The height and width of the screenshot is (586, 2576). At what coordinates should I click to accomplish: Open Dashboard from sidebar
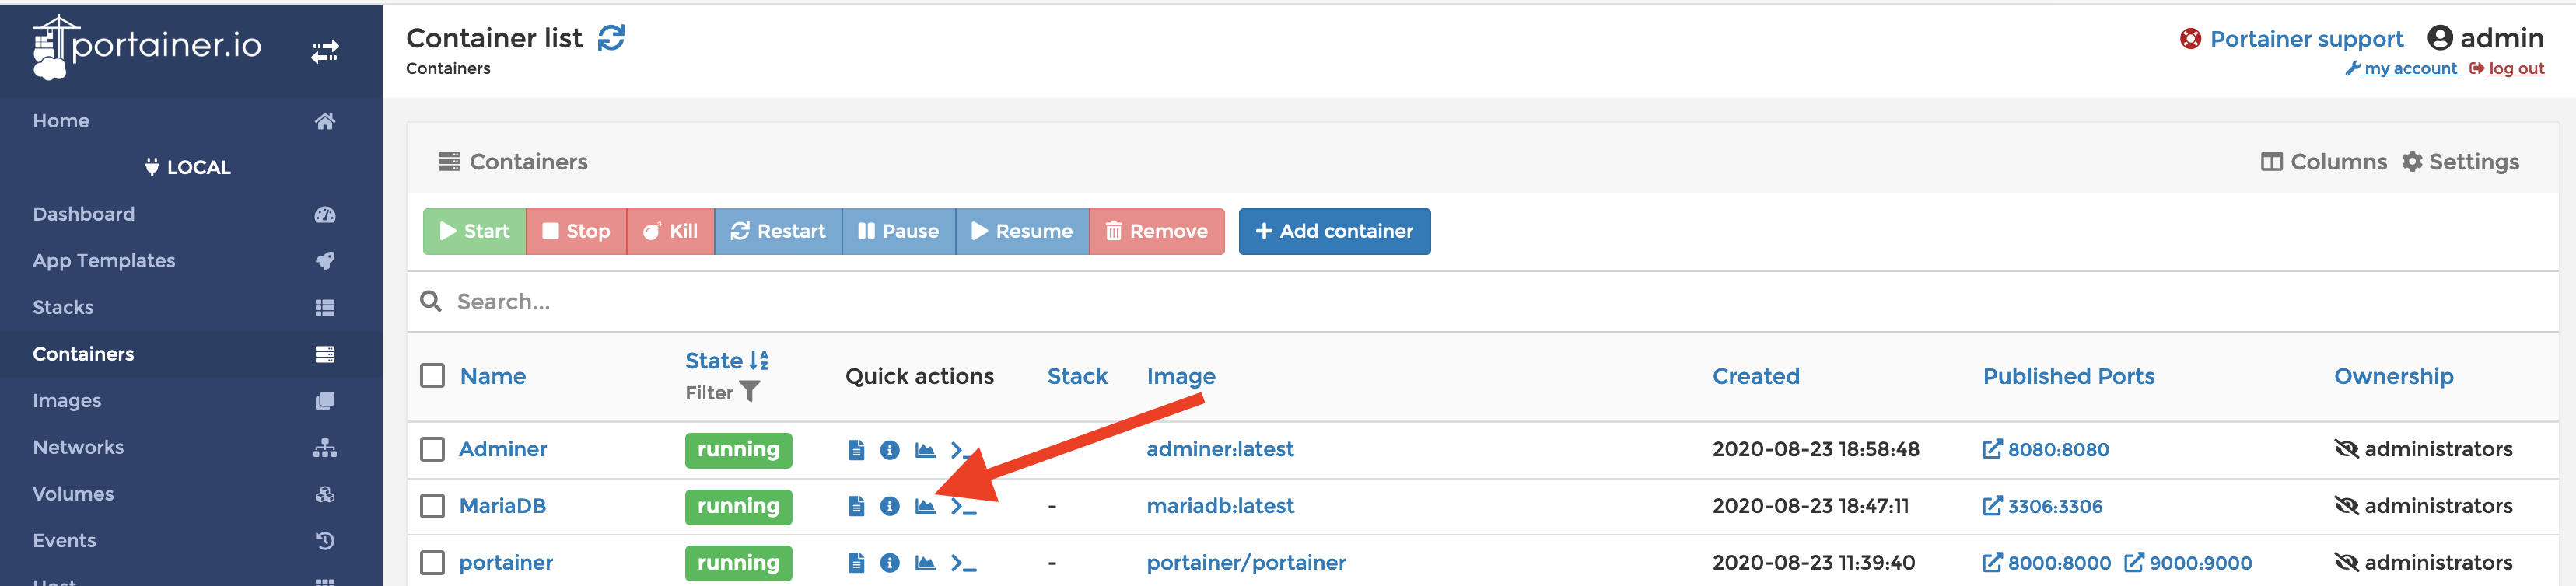[x=83, y=214]
